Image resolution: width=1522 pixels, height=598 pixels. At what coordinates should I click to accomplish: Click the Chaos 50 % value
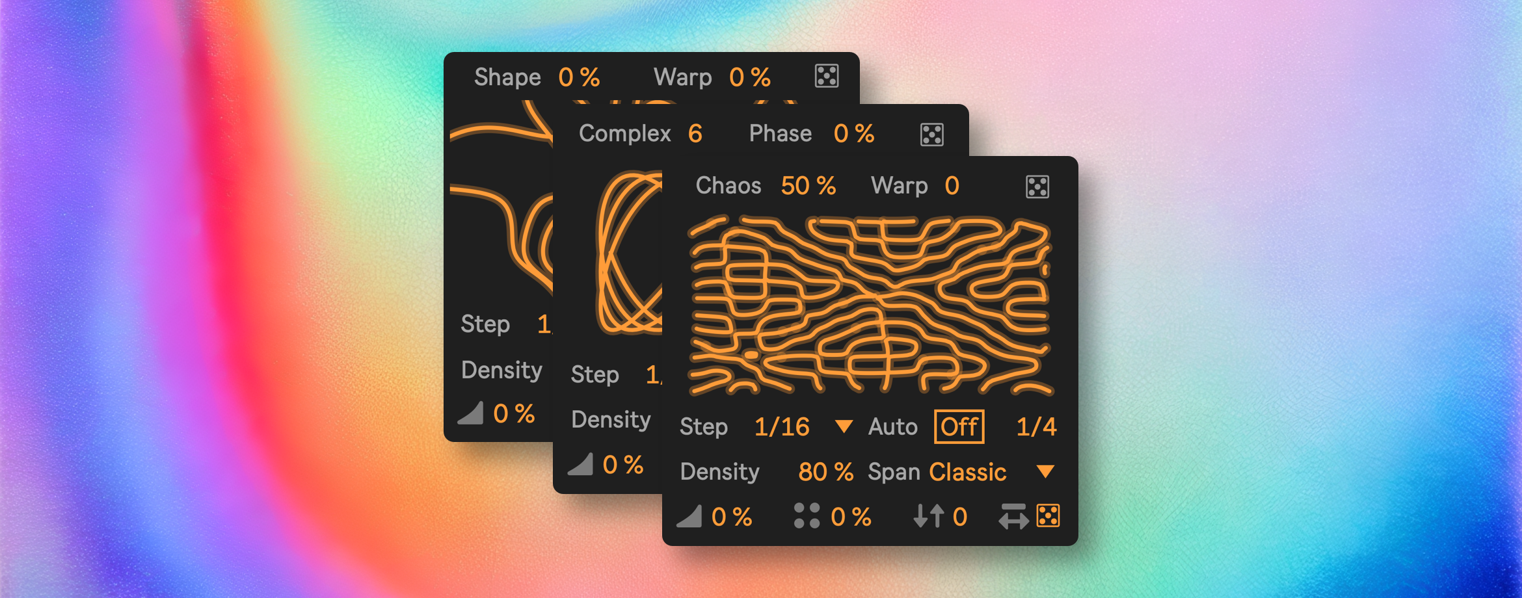coord(808,186)
